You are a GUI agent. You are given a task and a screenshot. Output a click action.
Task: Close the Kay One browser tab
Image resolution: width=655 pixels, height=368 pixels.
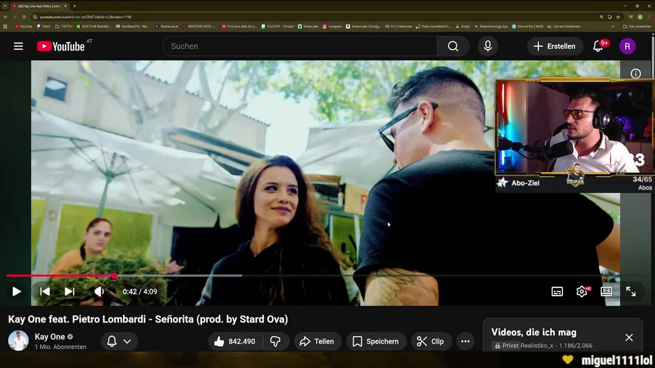click(x=65, y=6)
